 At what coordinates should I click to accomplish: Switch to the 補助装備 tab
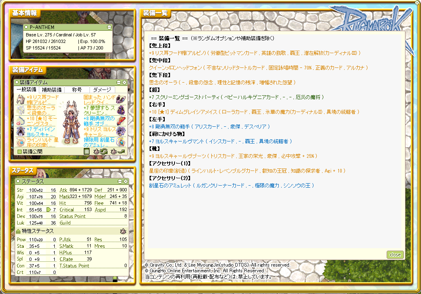pyautogui.click(x=52, y=90)
